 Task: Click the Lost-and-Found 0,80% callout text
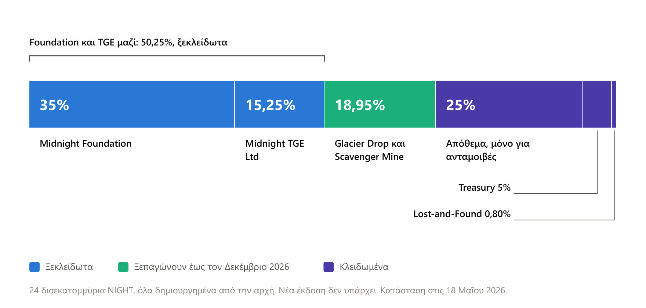pos(462,214)
